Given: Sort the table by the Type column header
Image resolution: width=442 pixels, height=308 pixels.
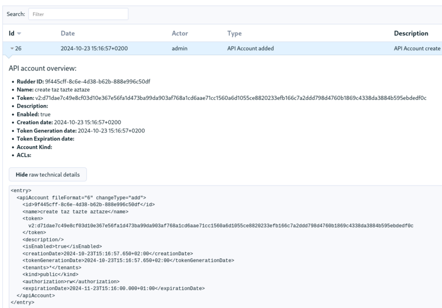Looking at the screenshot, I should (x=234, y=33).
